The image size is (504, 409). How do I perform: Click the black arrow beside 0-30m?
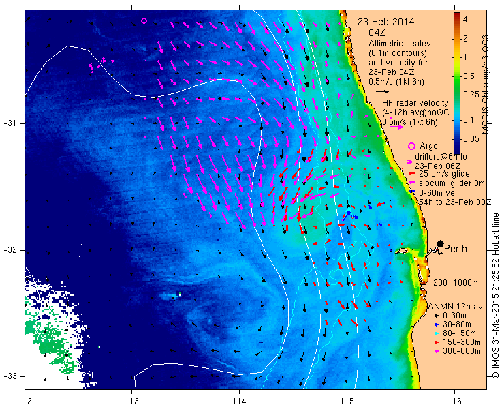click(x=436, y=316)
